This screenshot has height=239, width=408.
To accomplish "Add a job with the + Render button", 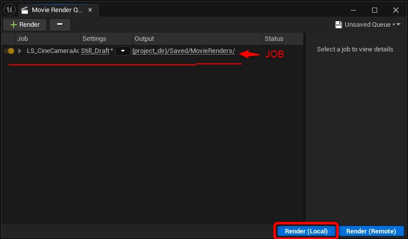I will tap(25, 25).
